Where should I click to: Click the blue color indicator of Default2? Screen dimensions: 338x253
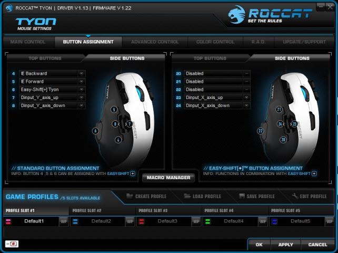75,221
